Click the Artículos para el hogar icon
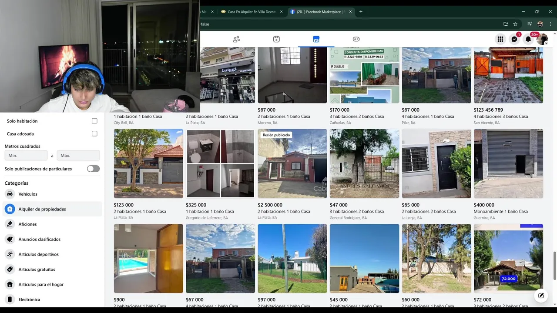This screenshot has height=313, width=557. (x=10, y=284)
